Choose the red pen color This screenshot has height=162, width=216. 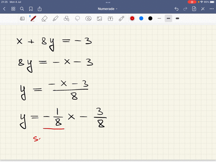point(132,18)
